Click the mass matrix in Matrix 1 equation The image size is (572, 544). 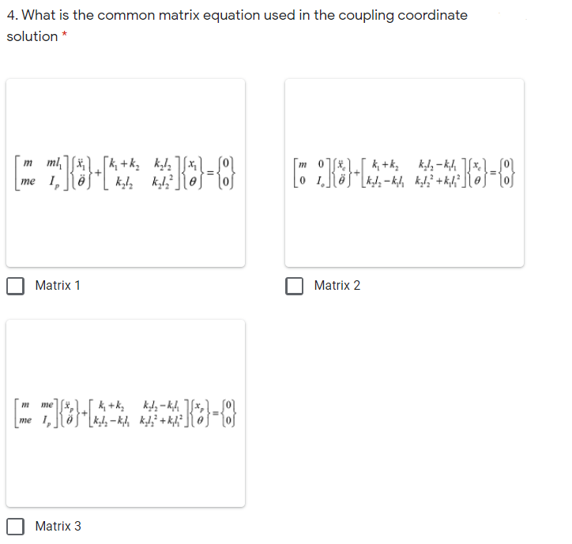coord(40,172)
